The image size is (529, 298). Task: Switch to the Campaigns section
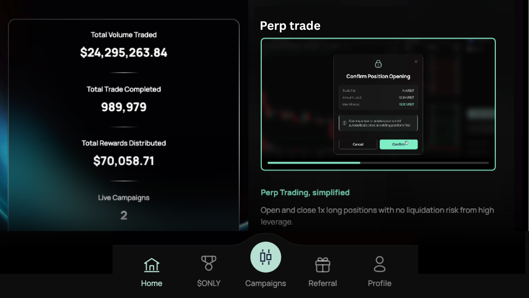[265, 283]
